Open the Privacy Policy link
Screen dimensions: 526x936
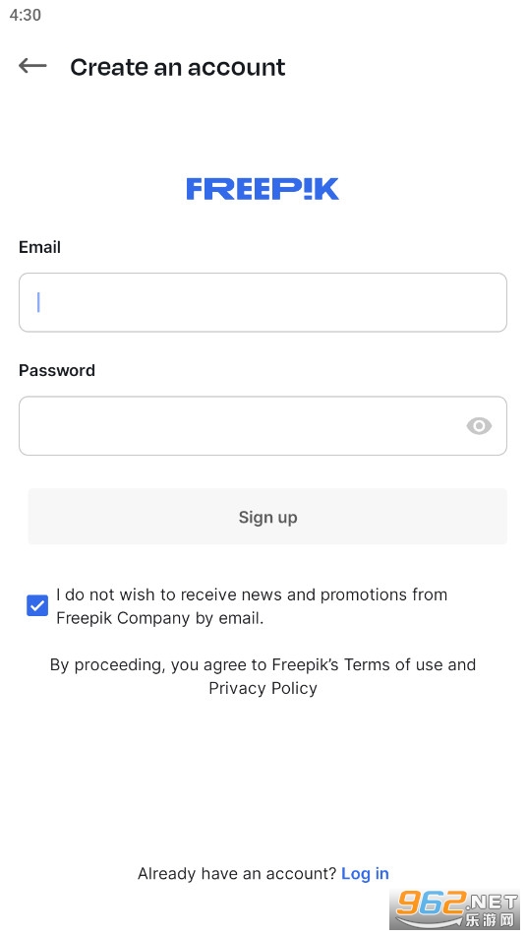click(x=263, y=688)
